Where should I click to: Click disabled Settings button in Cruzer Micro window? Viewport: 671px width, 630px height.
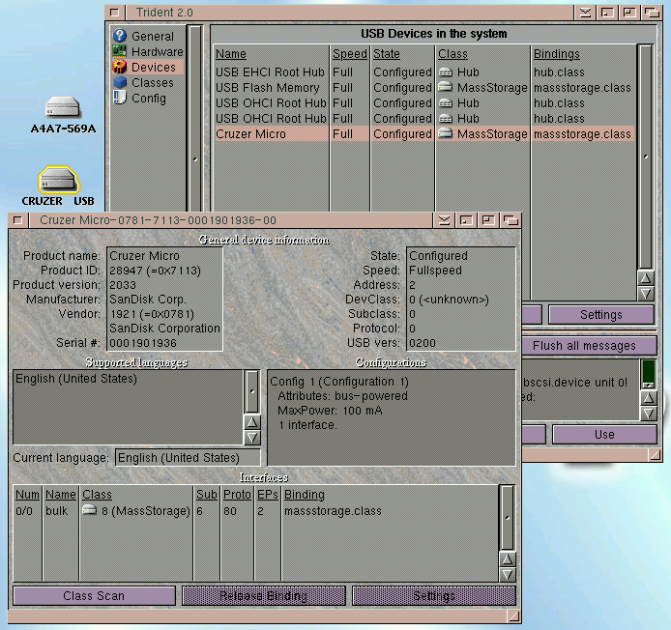click(433, 596)
